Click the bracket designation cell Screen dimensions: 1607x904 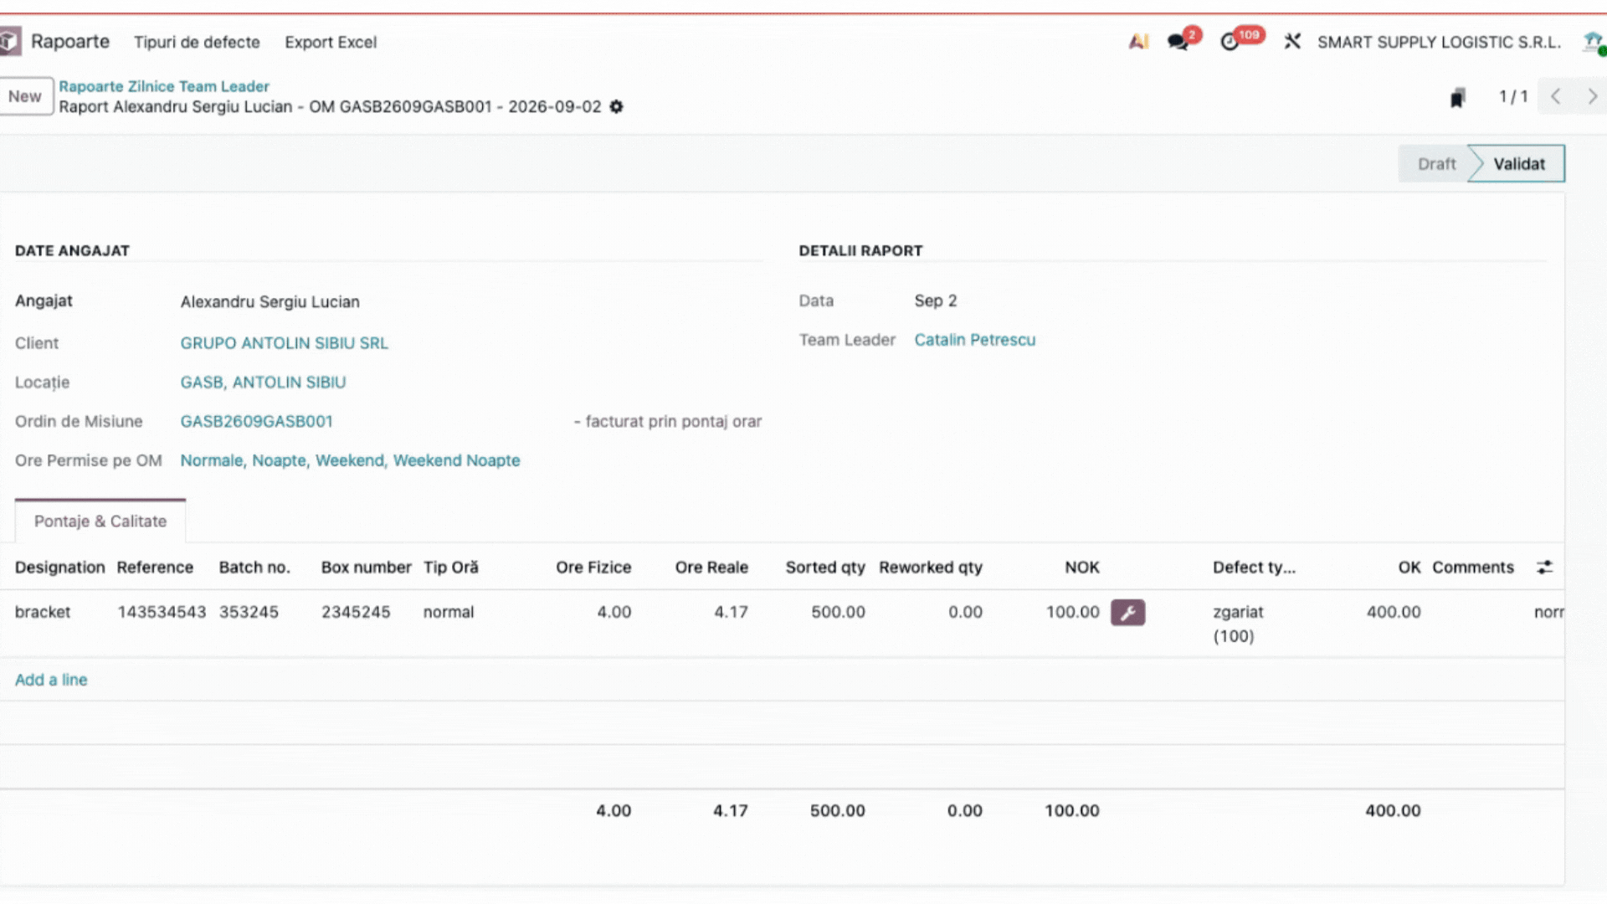(43, 613)
